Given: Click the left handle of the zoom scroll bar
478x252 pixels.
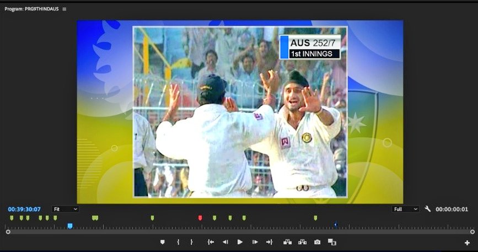Looking at the screenshot, I should (8, 232).
